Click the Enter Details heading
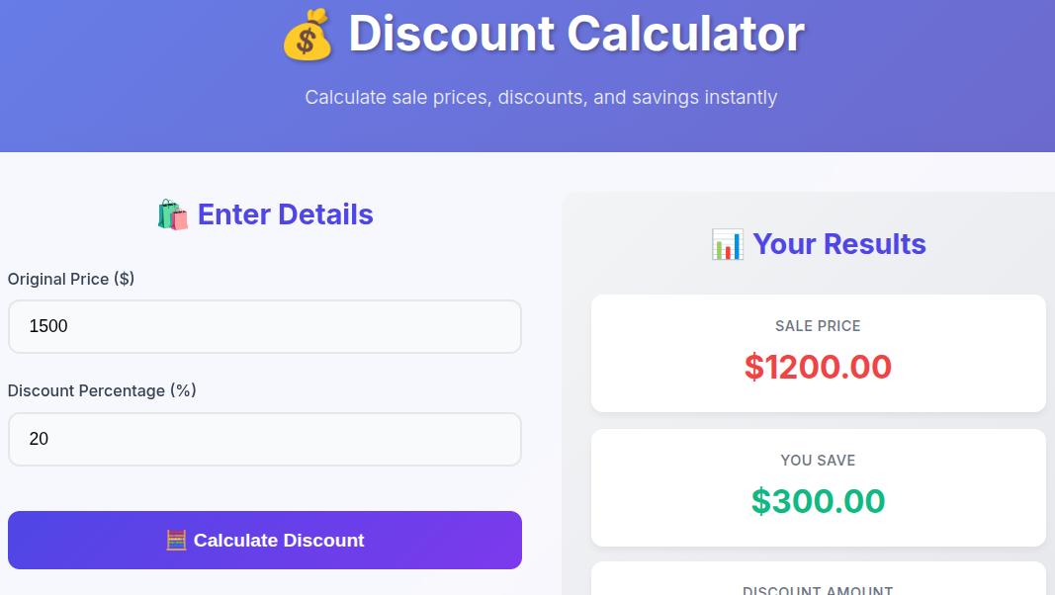The height and width of the screenshot is (595, 1055). click(x=285, y=213)
